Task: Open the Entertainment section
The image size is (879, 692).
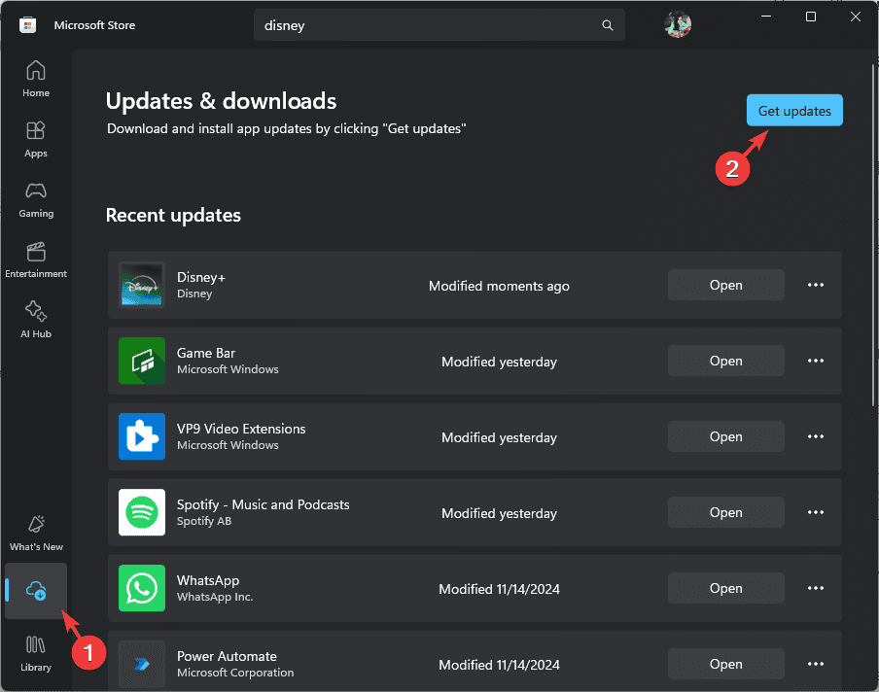Action: click(36, 260)
